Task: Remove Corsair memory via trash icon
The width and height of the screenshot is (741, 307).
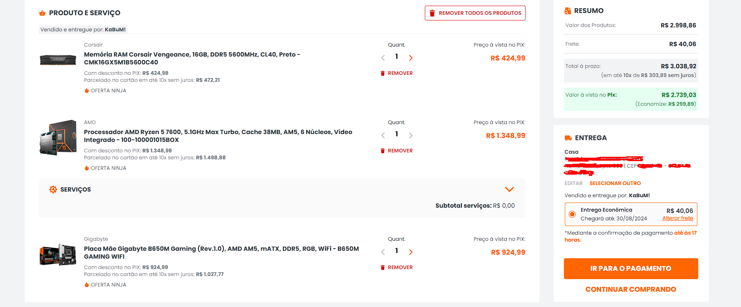Action: click(382, 73)
